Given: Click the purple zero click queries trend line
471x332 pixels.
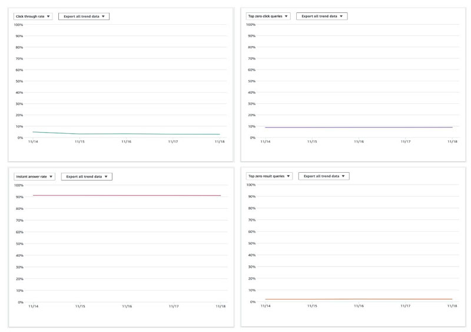Looking at the screenshot, I should click(x=359, y=127).
